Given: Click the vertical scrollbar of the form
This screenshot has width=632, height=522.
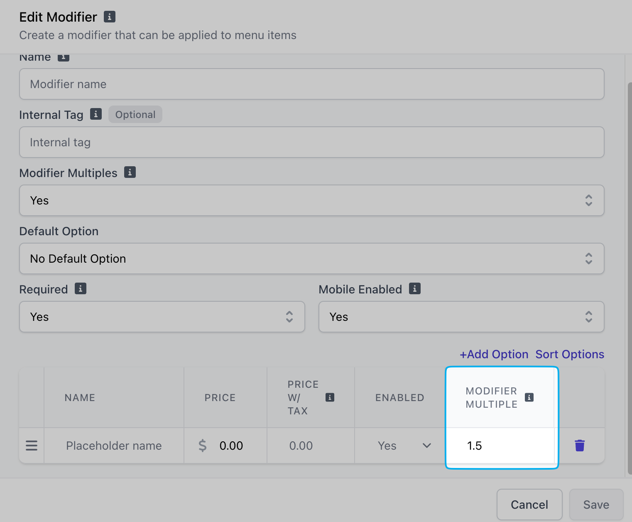Looking at the screenshot, I should [629, 278].
